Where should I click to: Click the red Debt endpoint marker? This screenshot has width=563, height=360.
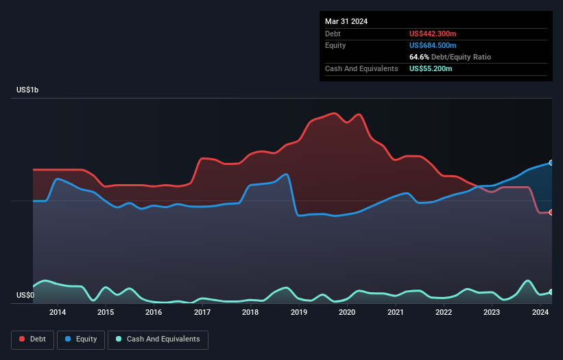click(551, 212)
